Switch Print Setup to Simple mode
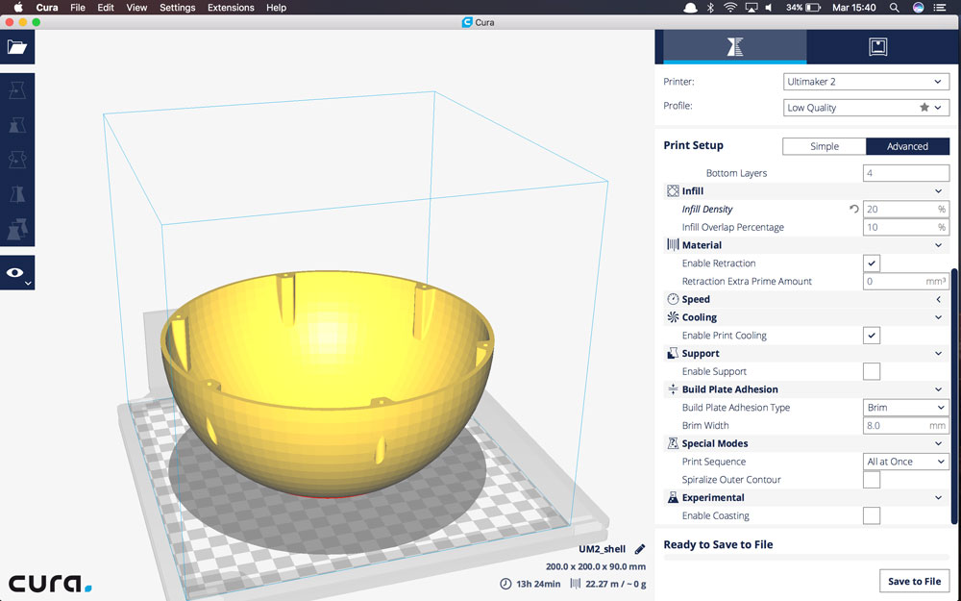This screenshot has height=601, width=961. (825, 146)
